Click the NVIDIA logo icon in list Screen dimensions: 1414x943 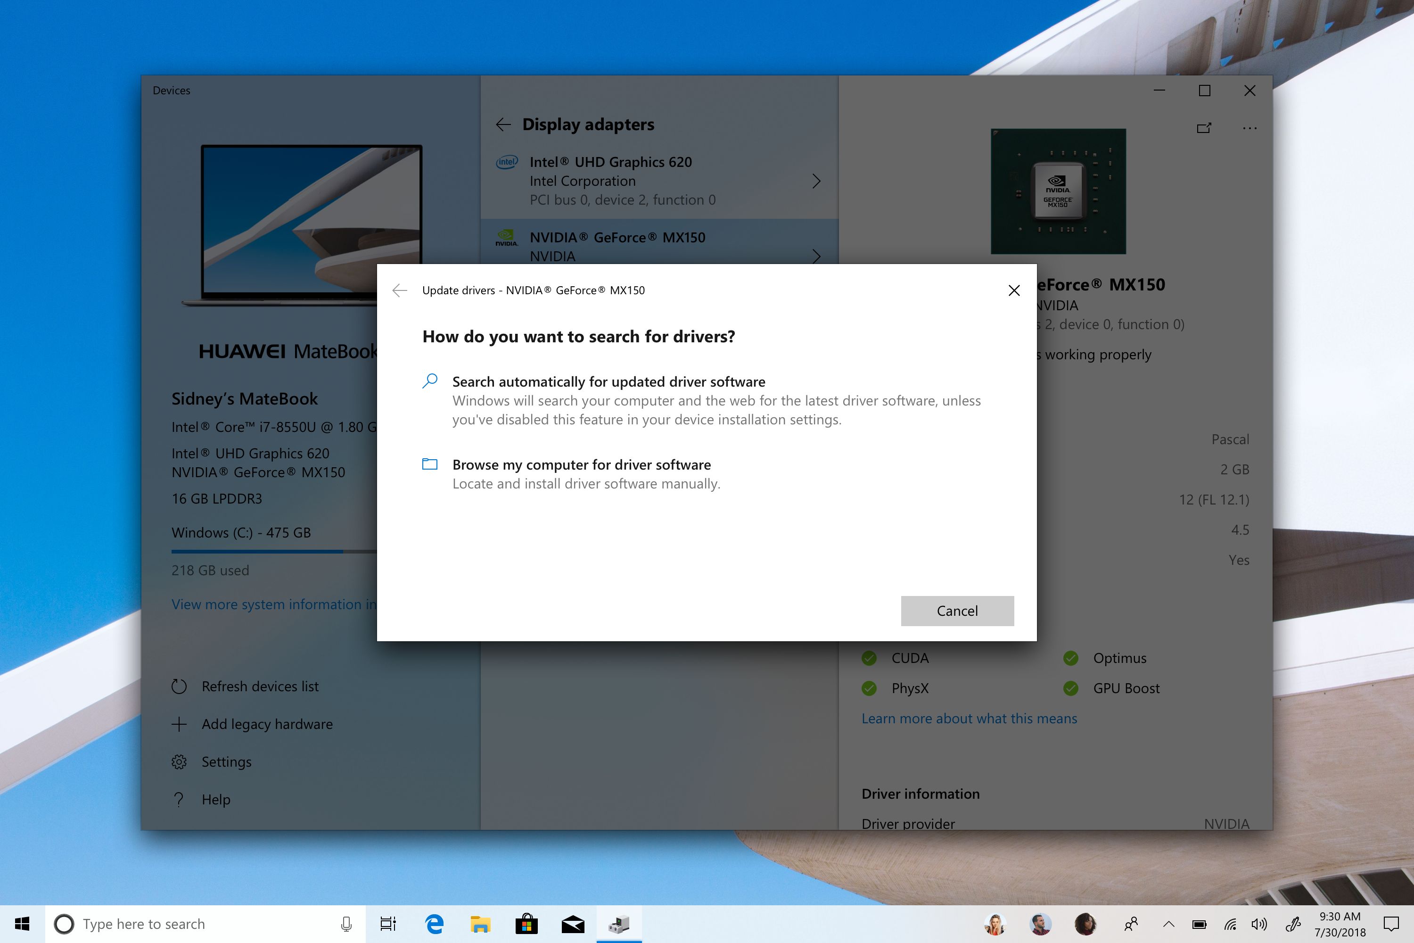(x=507, y=238)
